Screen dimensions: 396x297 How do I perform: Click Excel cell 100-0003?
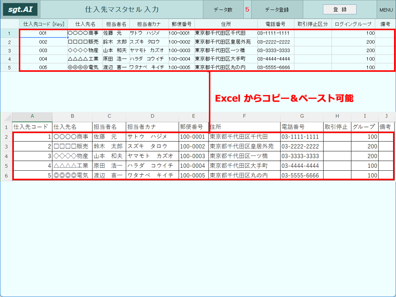194,156
